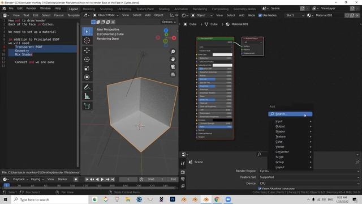Enable the first selection mode set button
The width and height of the screenshot is (362, 204).
point(93,22)
